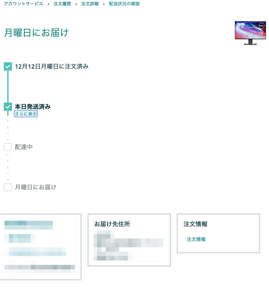Click the green checkmark beside 12月12日月曜日に注文済み
Screen dimensions: 269x287
[x=8, y=66]
